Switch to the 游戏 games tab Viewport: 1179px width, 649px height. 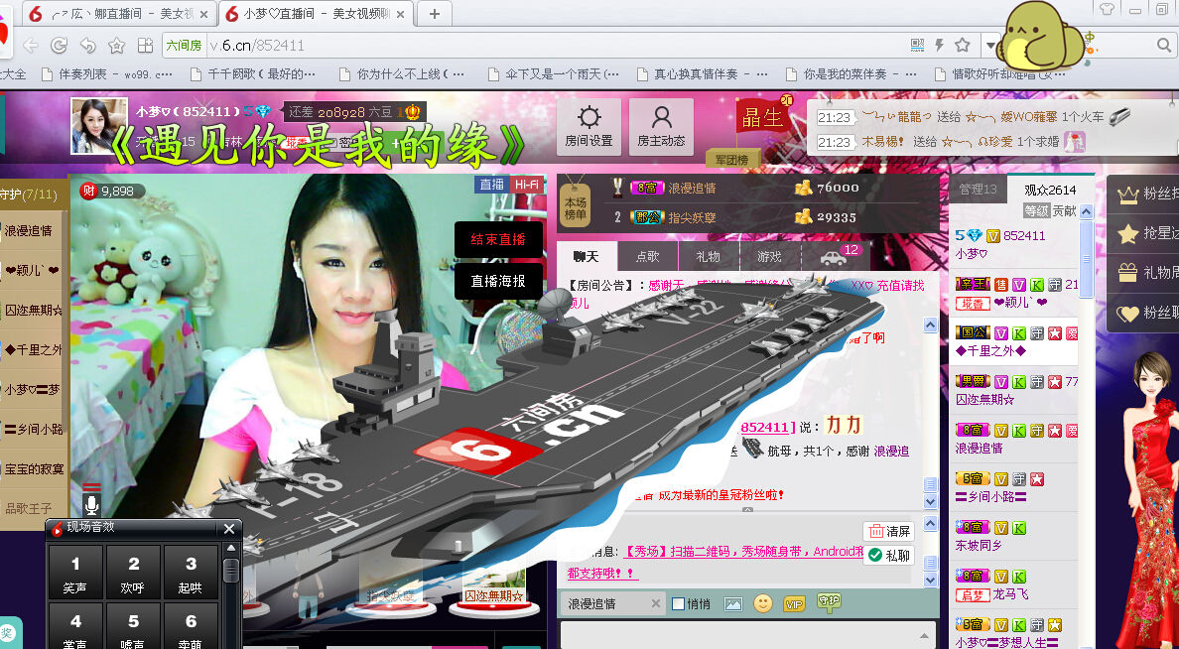(770, 256)
